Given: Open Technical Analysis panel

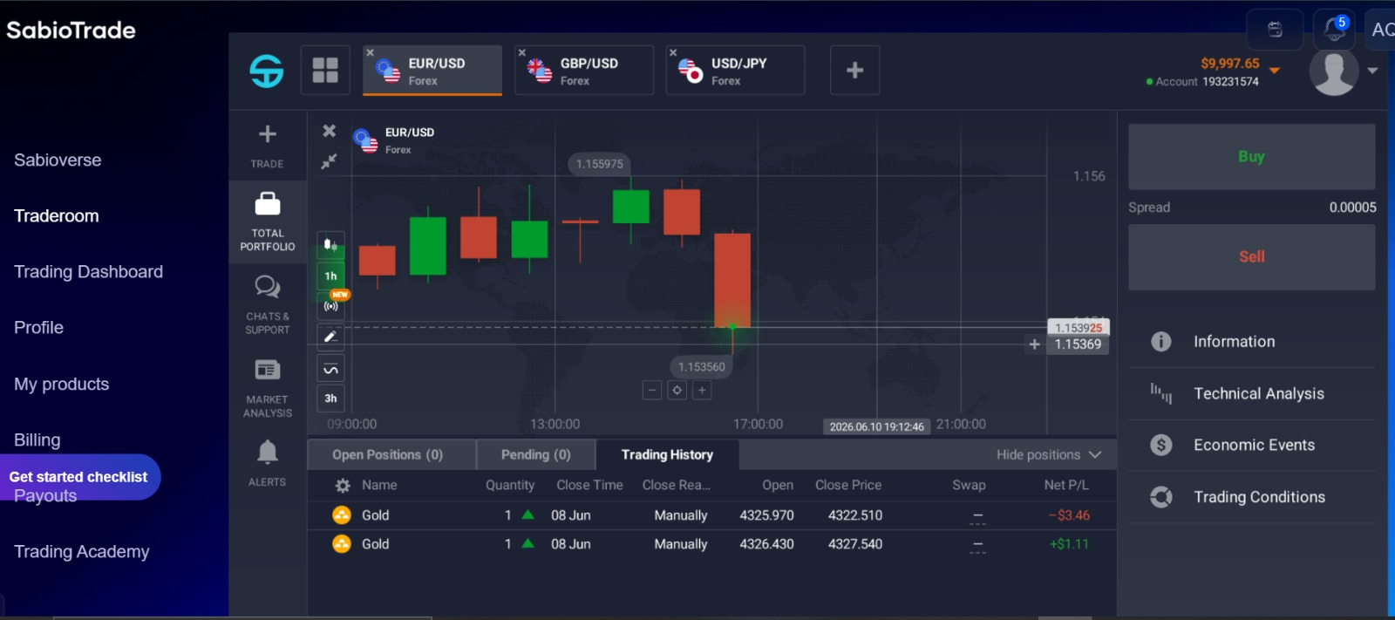Looking at the screenshot, I should (1252, 393).
